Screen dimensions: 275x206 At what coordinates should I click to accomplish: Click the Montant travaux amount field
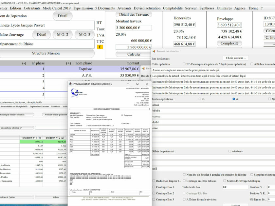point(134,28)
